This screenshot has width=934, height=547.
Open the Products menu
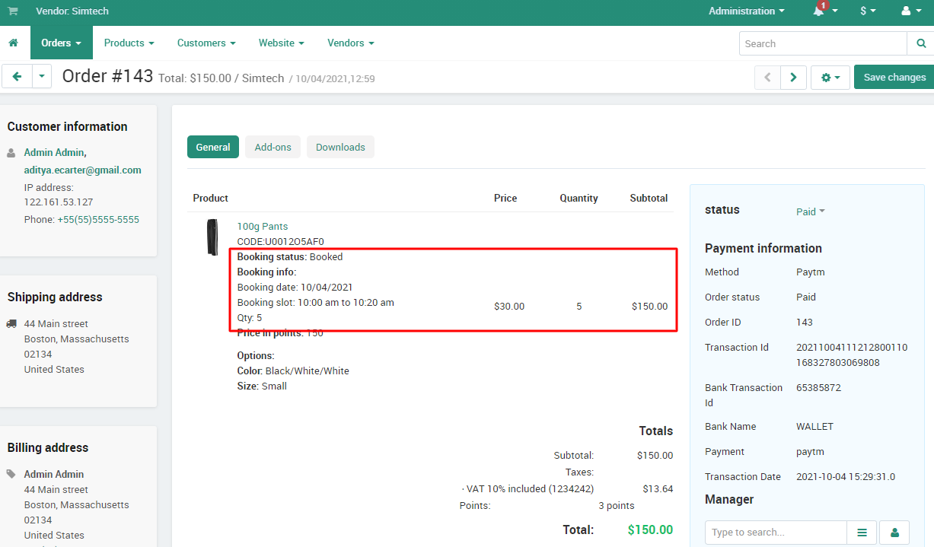129,43
